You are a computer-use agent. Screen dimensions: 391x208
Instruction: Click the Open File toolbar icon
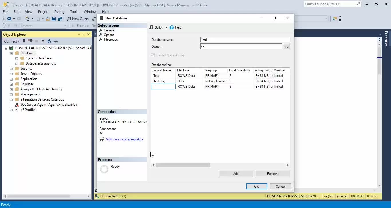[x=47, y=19]
